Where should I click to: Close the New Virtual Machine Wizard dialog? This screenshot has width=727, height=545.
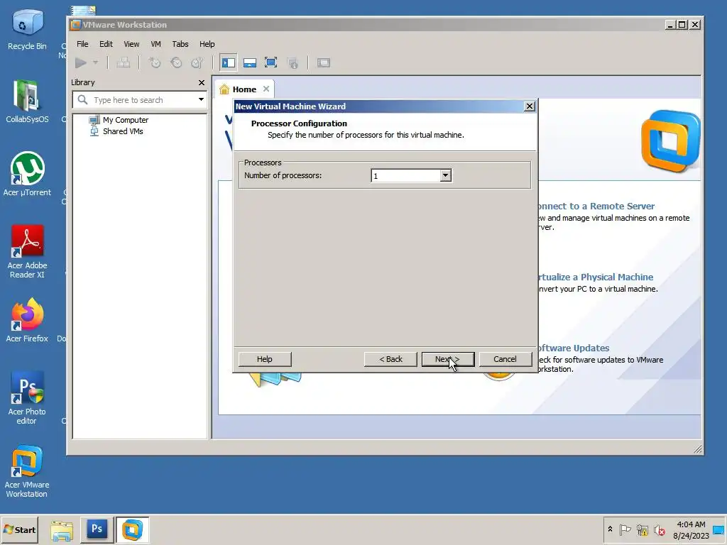tap(530, 106)
